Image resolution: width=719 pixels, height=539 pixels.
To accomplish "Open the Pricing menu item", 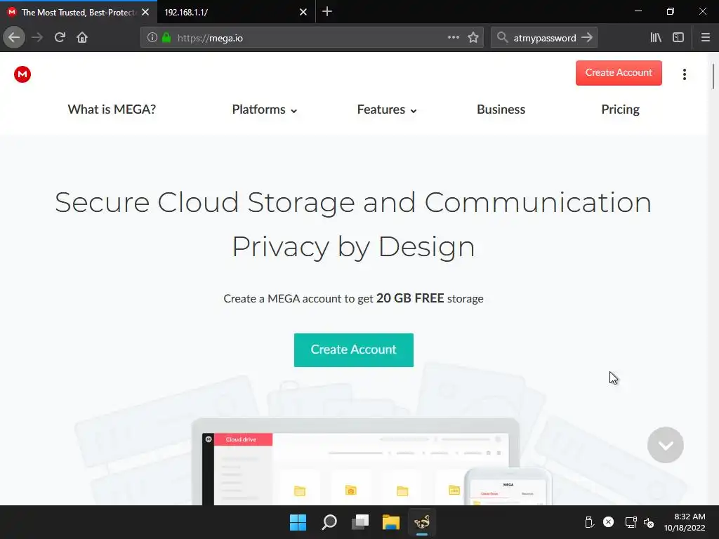I will click(621, 109).
